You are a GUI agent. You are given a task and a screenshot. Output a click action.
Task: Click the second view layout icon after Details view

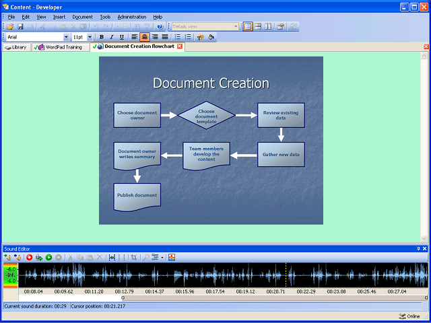[x=258, y=27]
